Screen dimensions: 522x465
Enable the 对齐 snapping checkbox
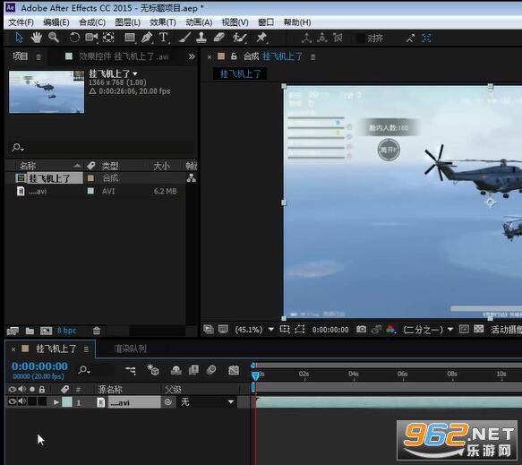click(361, 39)
